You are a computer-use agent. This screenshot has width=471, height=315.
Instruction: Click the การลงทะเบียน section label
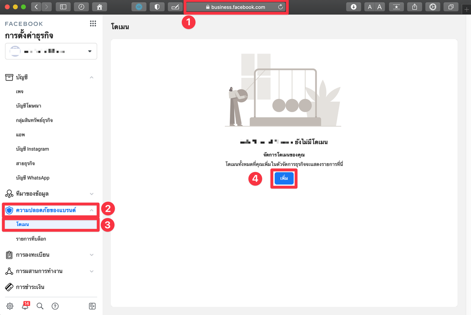tap(33, 255)
